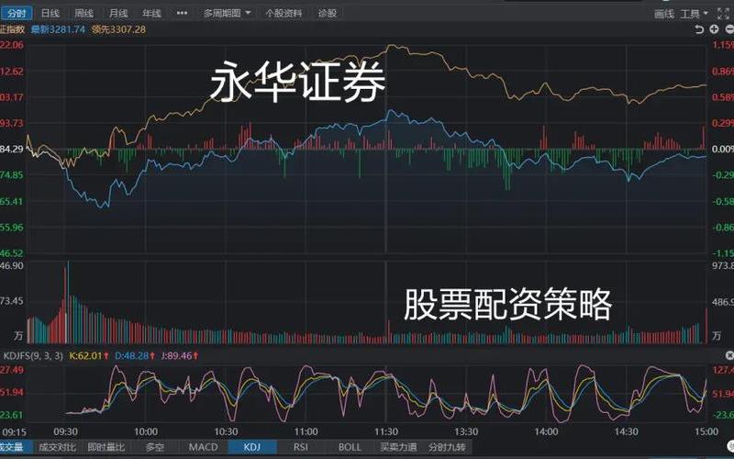Select the KDJ indicator tab
734x459 pixels.
[251, 447]
